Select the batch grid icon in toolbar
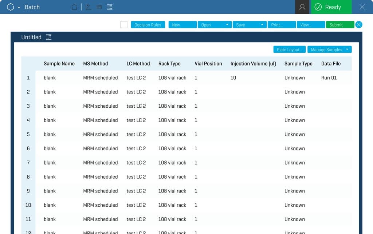373x234 pixels. [x=110, y=7]
